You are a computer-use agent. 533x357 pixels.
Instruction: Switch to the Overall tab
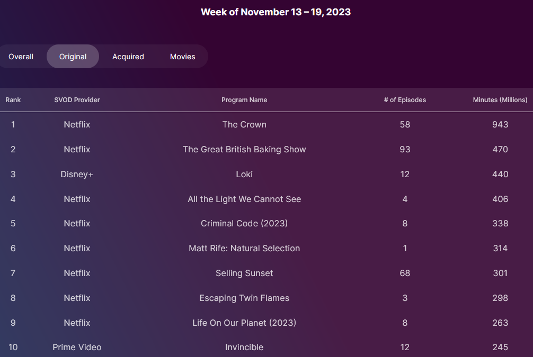[x=21, y=57]
